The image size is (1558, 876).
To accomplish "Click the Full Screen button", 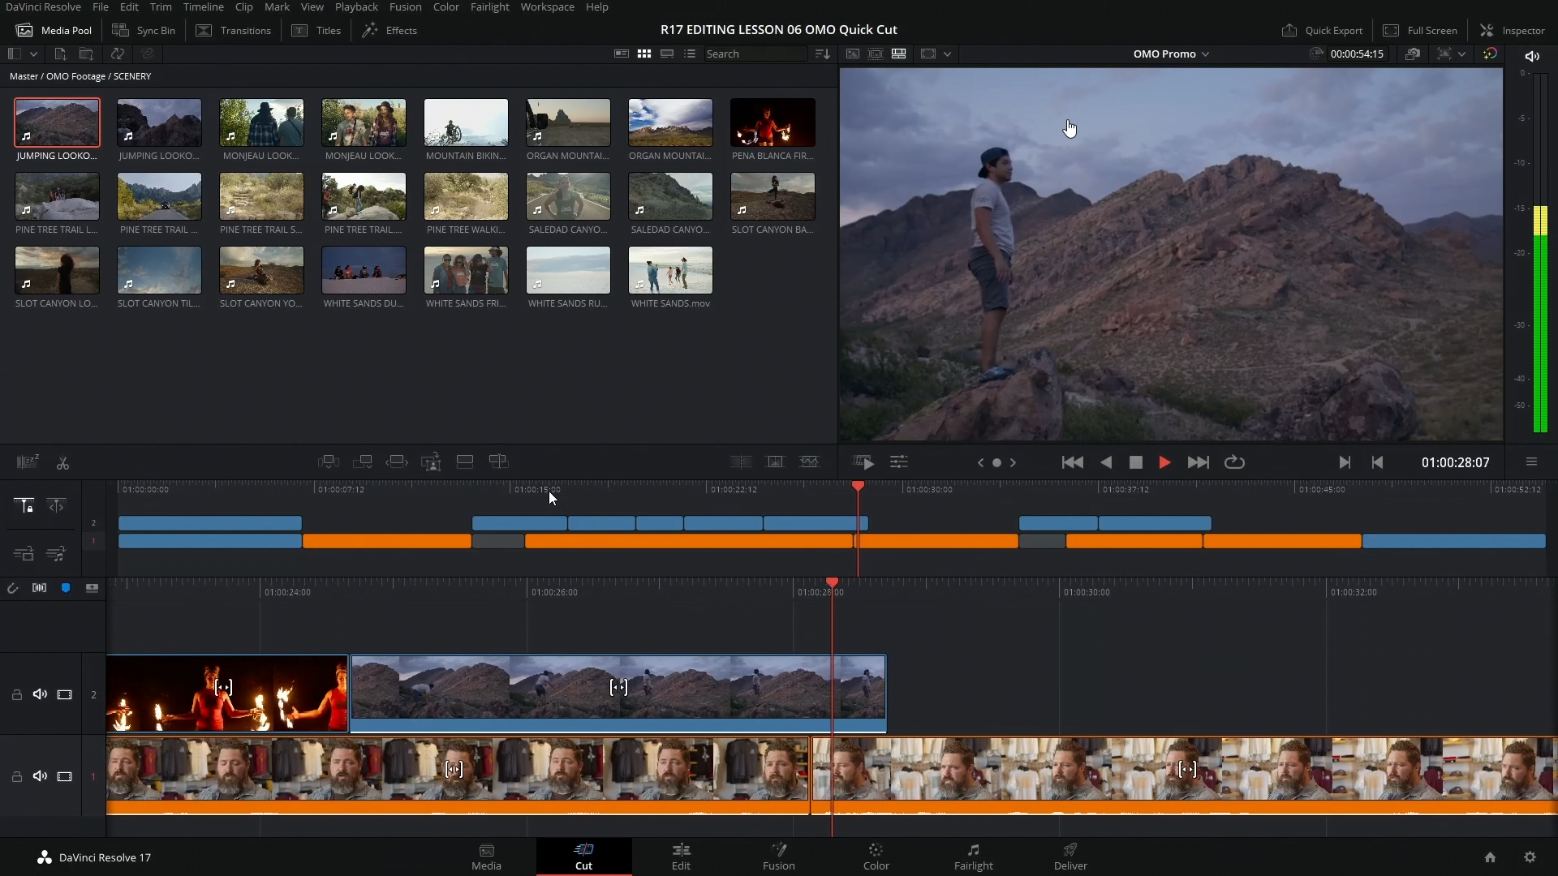I will click(x=1420, y=30).
